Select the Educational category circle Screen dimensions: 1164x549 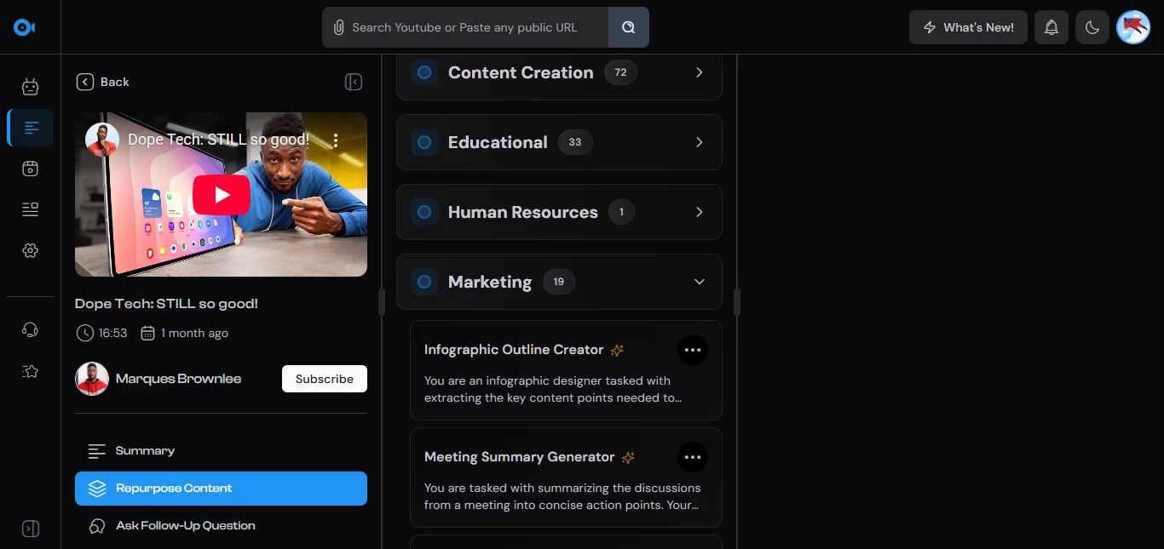pyautogui.click(x=424, y=143)
